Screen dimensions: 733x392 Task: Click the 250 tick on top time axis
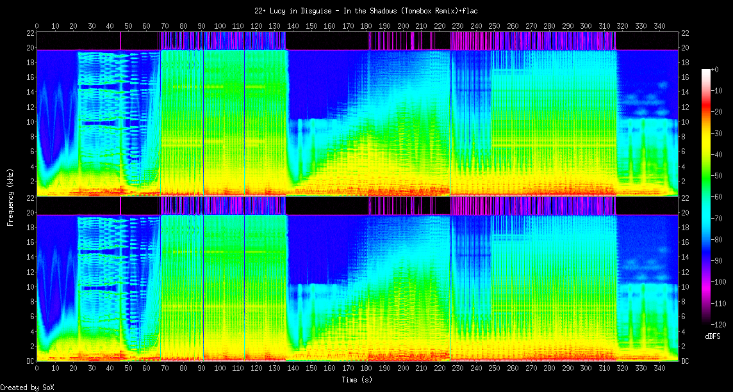tap(495, 26)
